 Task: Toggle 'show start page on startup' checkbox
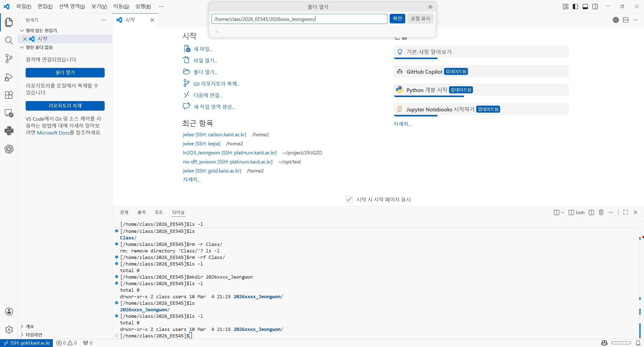[x=349, y=199]
